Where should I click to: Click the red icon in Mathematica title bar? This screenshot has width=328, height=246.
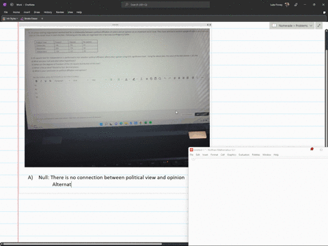tap(312, 149)
